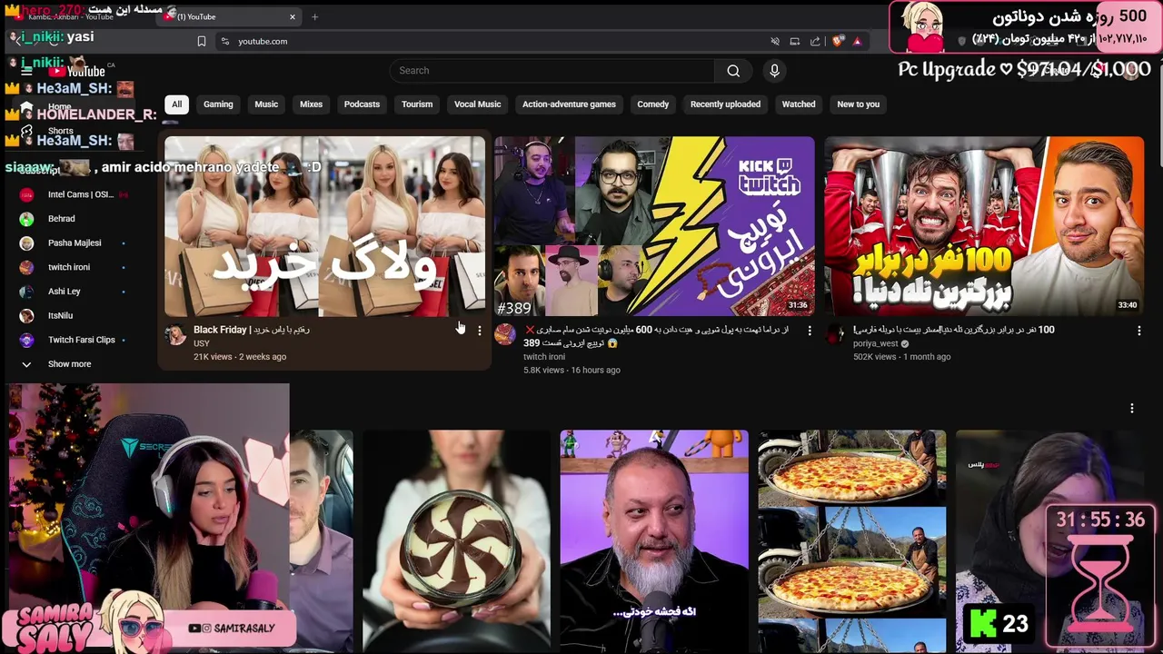
Task: Open the twitch ironi video's three-dot menu
Action: click(810, 331)
